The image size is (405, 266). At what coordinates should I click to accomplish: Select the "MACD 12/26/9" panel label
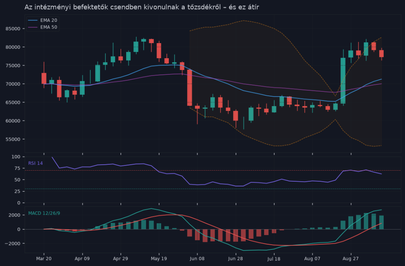click(x=44, y=213)
